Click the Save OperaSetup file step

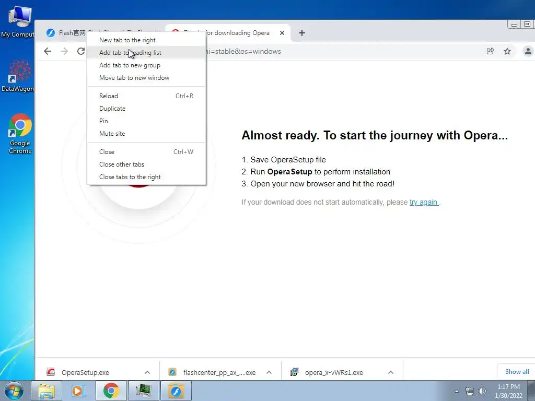[x=284, y=160]
